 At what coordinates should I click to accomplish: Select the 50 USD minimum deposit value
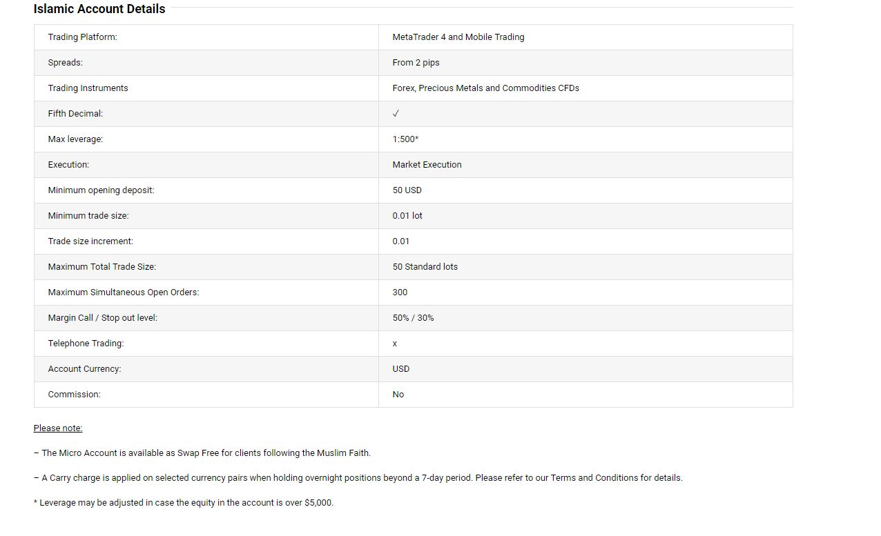pos(407,190)
